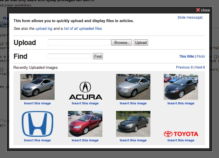Insert the Toyota logo image
219x158 pixels.
pyautogui.click(x=181, y=140)
